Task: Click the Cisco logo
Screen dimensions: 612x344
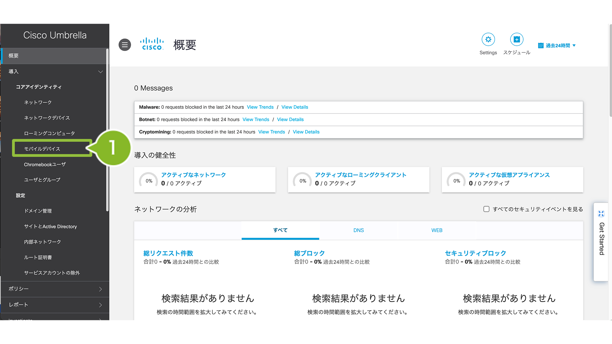Action: [x=152, y=44]
